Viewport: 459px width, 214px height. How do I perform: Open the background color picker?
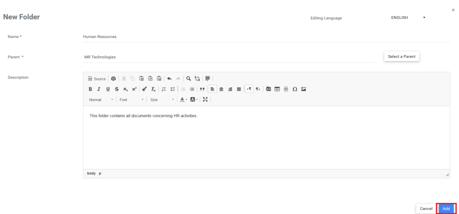tap(194, 100)
